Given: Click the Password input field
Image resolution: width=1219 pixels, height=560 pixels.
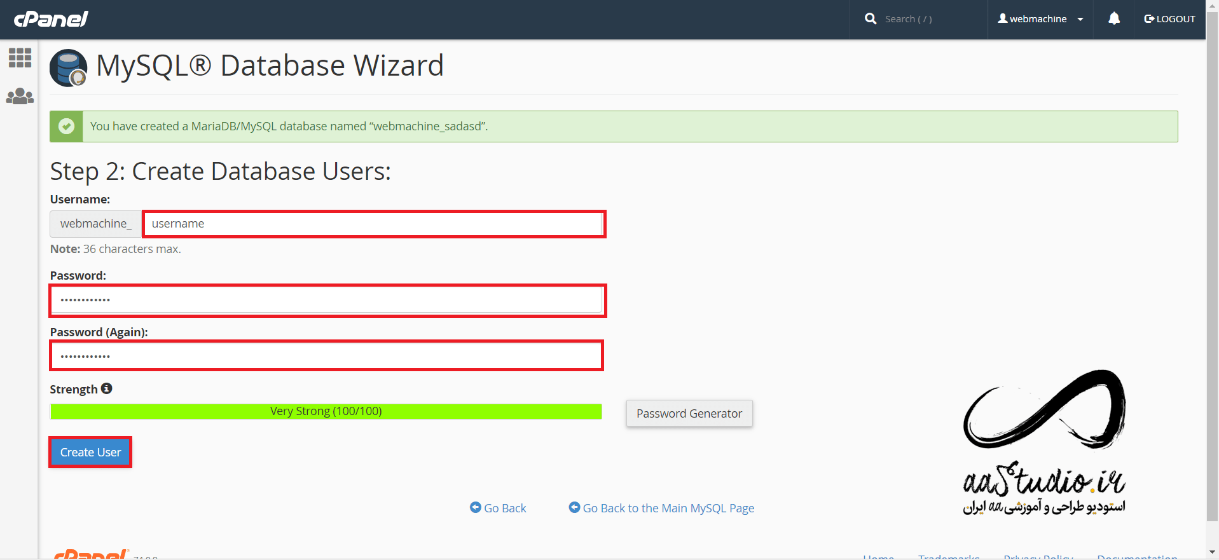Looking at the screenshot, I should [327, 300].
